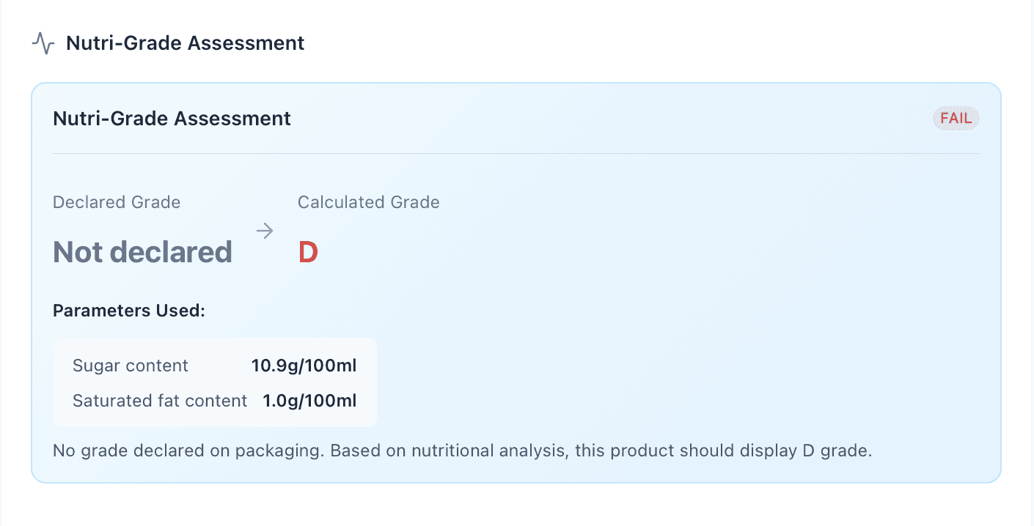Image resolution: width=1034 pixels, height=526 pixels.
Task: Click the Parameters Used heading
Action: 129,311
